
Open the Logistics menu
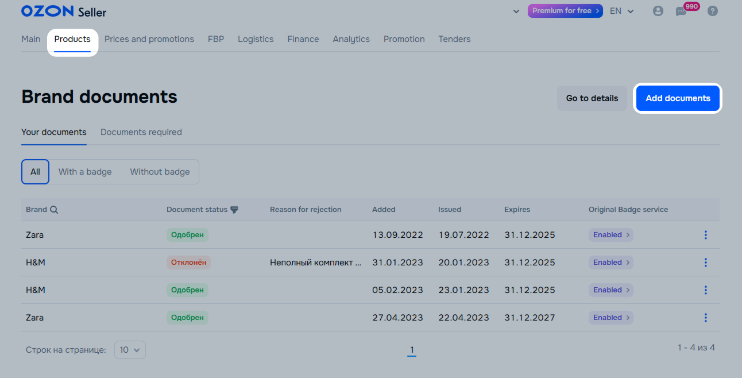(256, 39)
